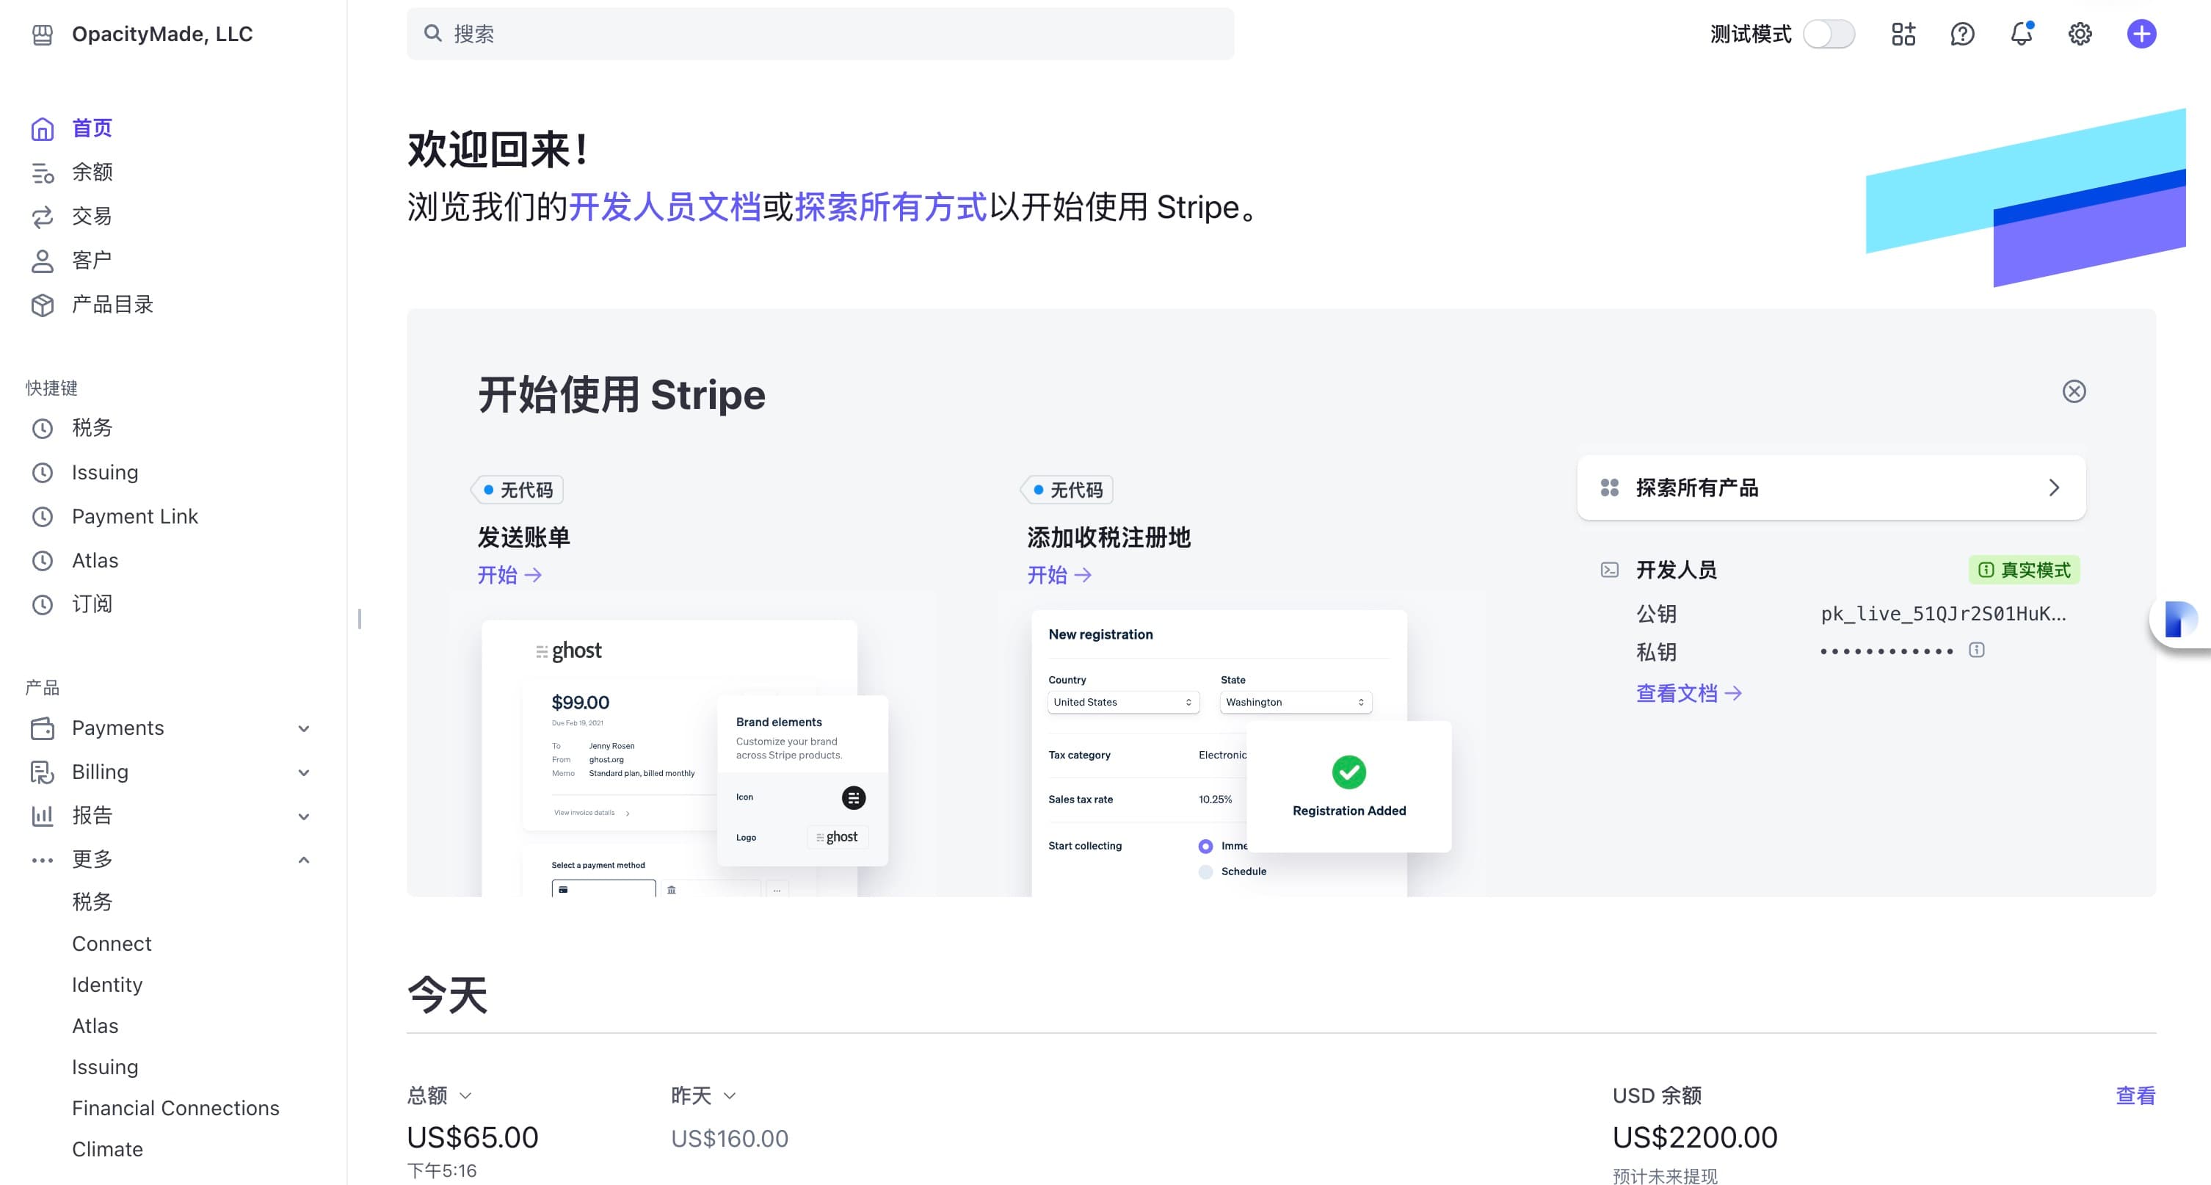Open 税务 under 更多
This screenshot has height=1185, width=2211.
point(92,902)
